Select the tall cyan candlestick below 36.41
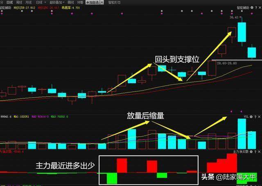The image size is (262, 186). tap(242, 32)
